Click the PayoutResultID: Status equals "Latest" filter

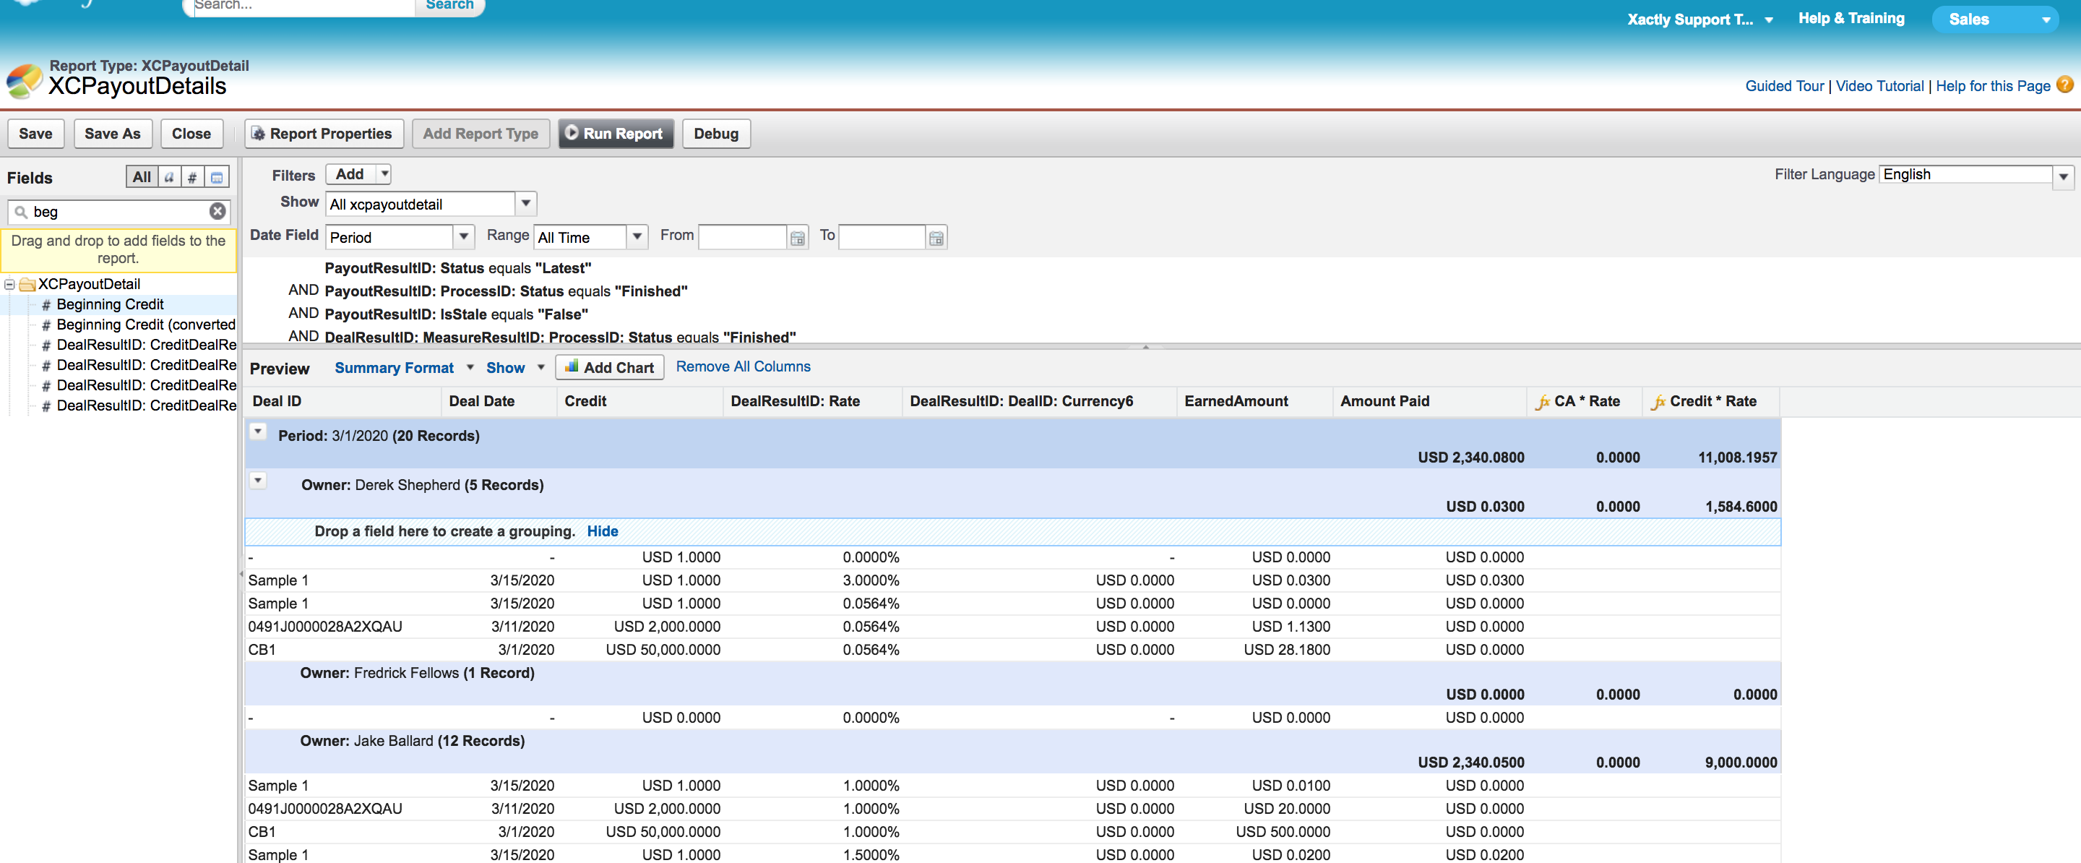coord(457,267)
